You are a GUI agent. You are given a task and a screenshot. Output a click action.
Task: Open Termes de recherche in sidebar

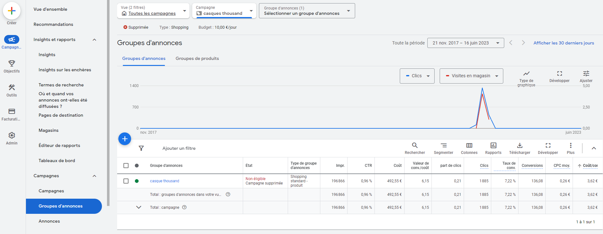(x=61, y=85)
